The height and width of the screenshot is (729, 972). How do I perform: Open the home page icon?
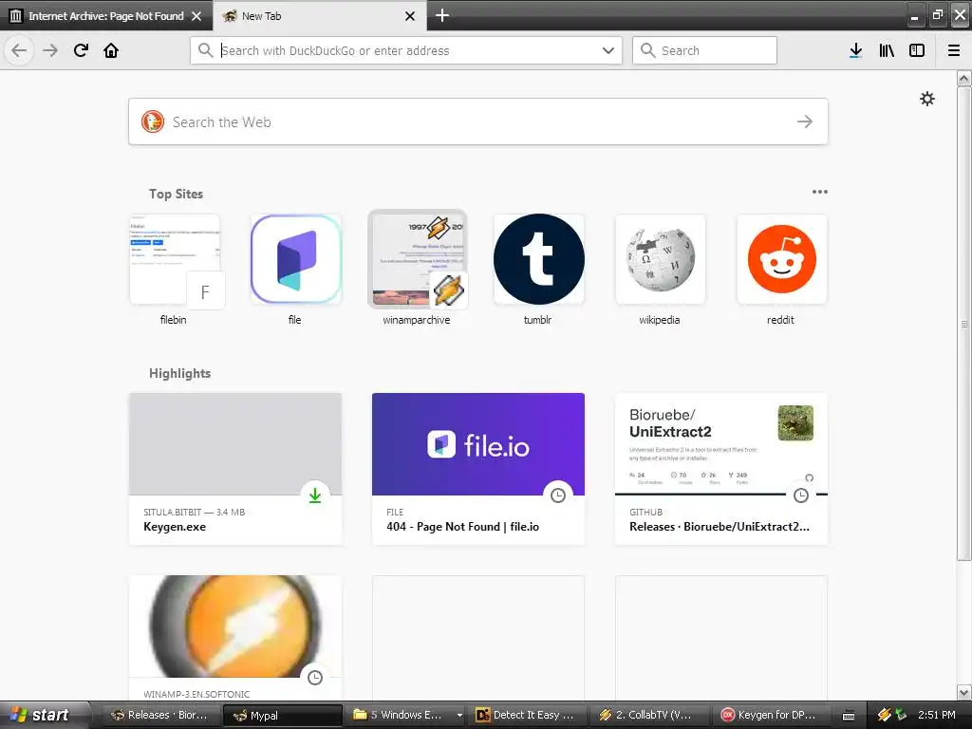tap(111, 50)
